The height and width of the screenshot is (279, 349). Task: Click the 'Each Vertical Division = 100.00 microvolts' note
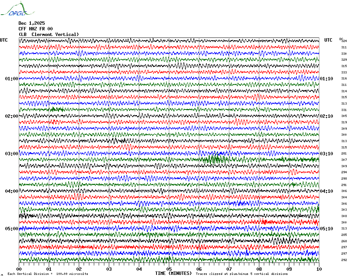[48, 274]
